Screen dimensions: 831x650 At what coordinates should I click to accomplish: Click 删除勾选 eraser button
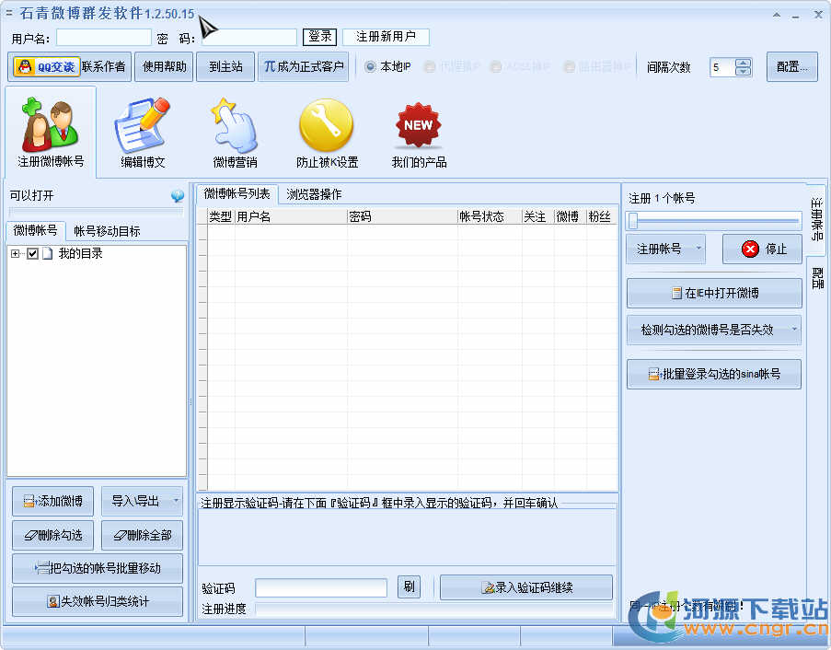(x=53, y=535)
